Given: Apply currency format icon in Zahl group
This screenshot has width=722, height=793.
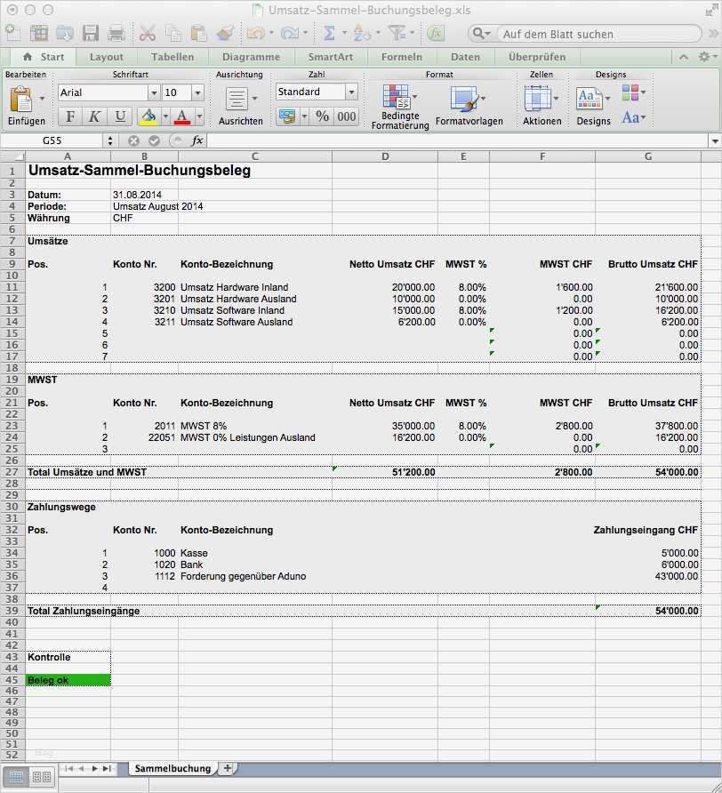Looking at the screenshot, I should [287, 116].
